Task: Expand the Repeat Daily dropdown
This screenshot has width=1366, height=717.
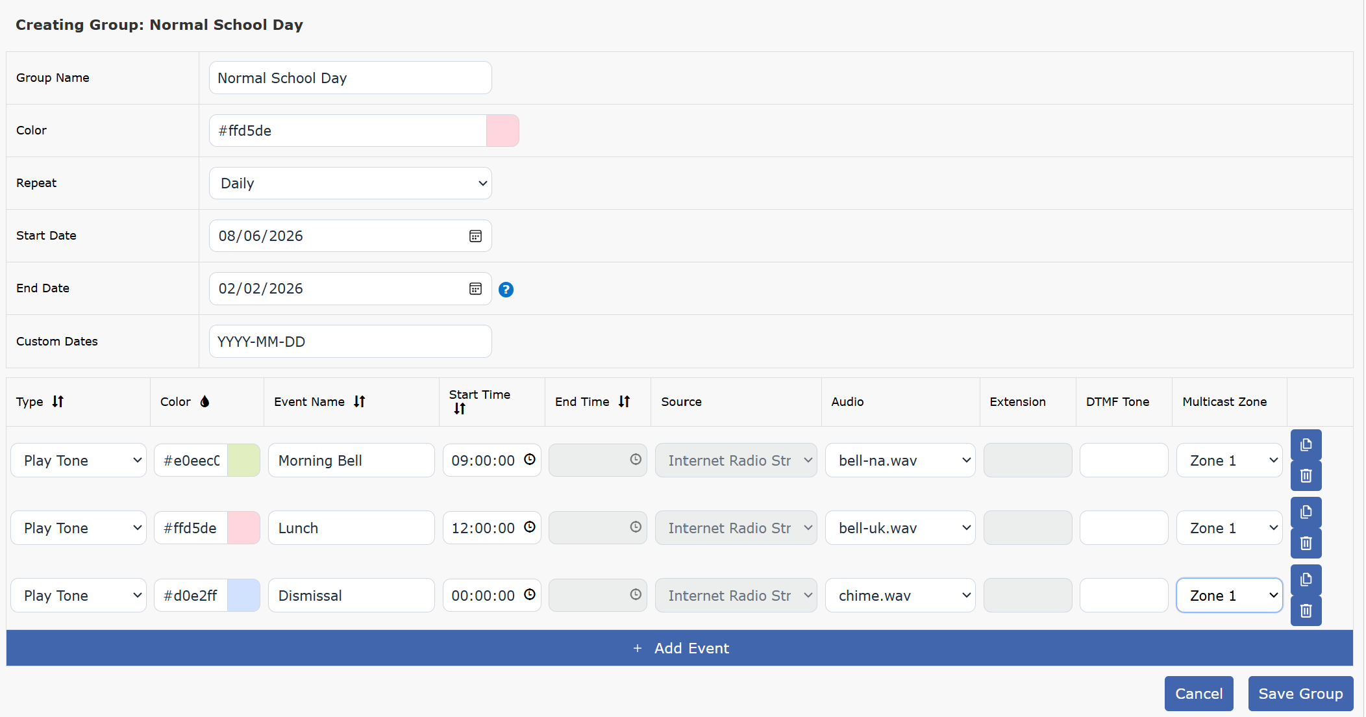Action: click(x=351, y=183)
